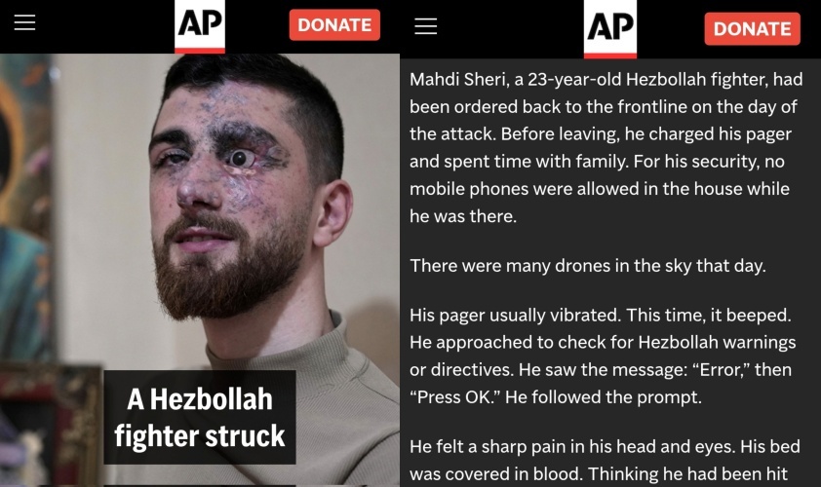Screen dimensions: 821x487
Task: Click the 'He followed the prompt' sentence
Action: click(x=604, y=397)
